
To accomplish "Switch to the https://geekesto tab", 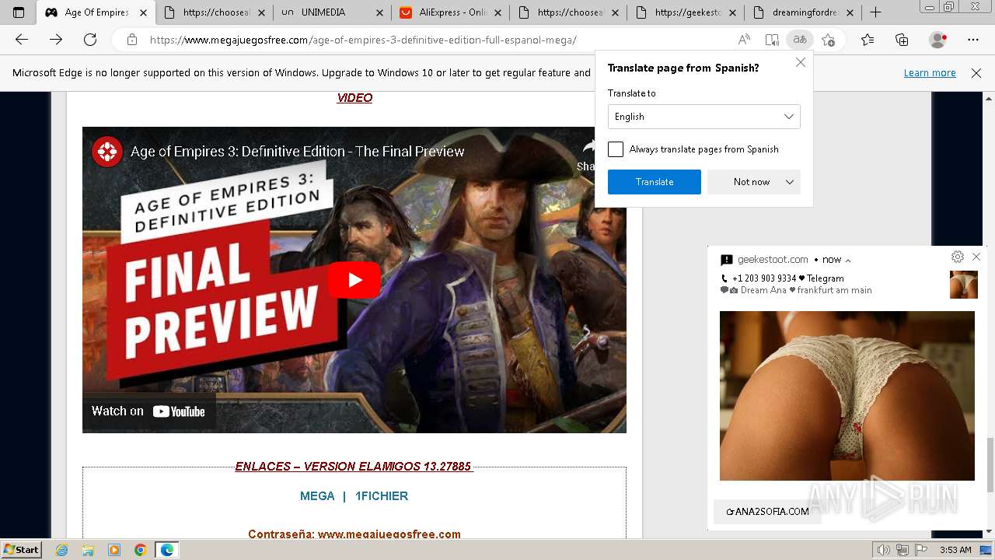I will coord(686,12).
